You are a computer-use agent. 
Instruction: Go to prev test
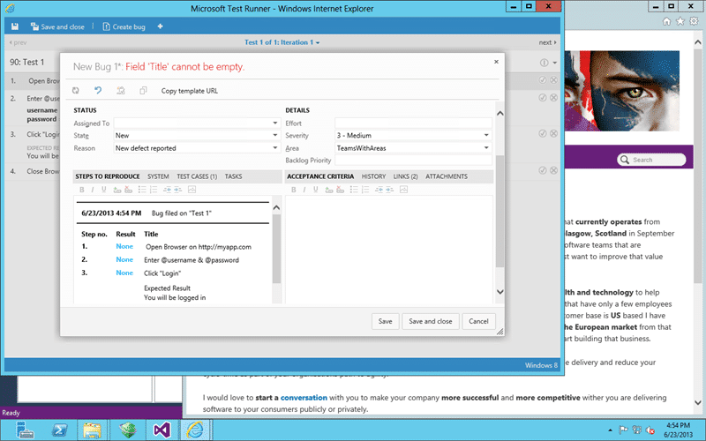click(18, 42)
